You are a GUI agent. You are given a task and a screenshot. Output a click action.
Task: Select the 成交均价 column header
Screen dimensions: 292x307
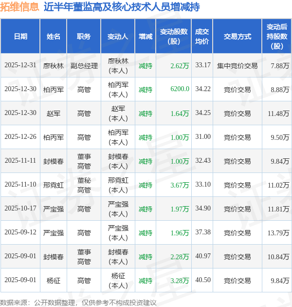coord(202,37)
